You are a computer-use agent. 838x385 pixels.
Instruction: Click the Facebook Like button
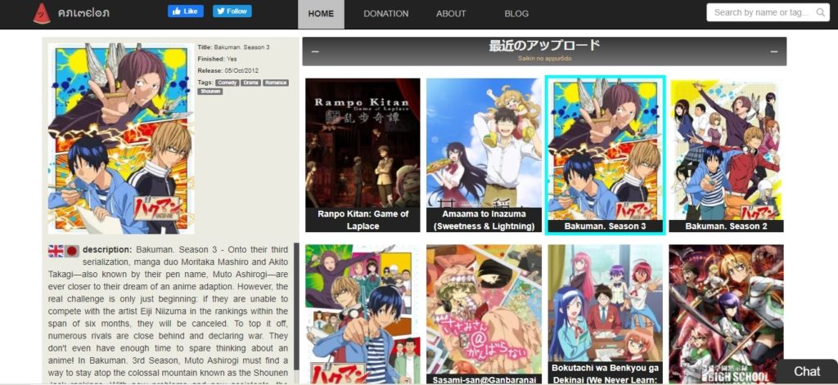click(186, 11)
